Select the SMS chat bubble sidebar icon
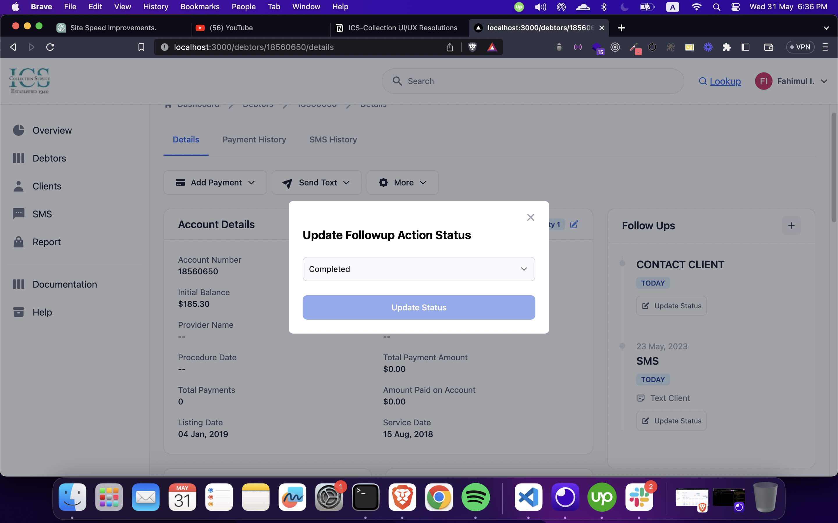 tap(19, 214)
